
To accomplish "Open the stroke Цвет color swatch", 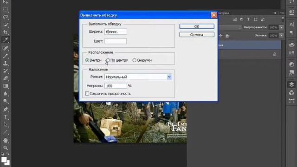I will (x=116, y=41).
